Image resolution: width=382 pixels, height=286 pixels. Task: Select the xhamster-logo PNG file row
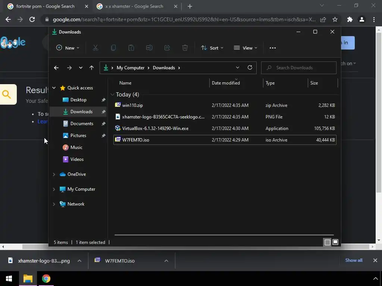(225, 117)
